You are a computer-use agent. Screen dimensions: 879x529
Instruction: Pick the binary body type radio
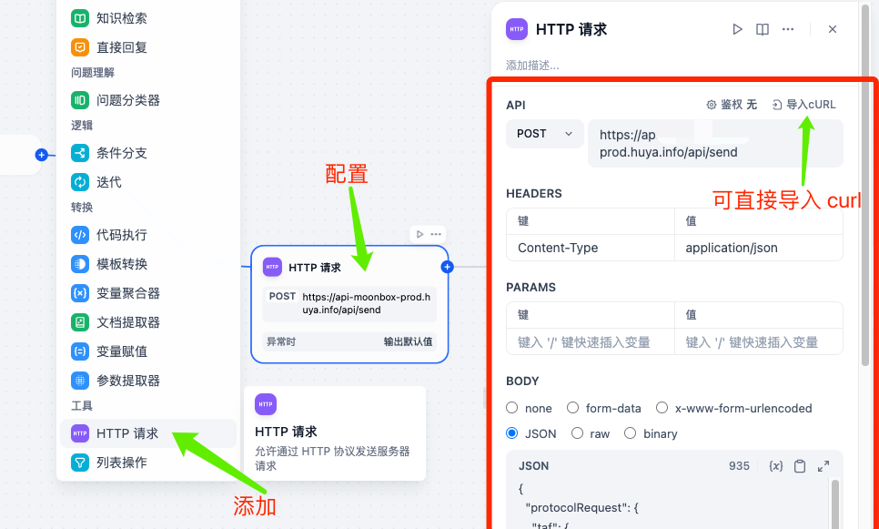tap(631, 433)
